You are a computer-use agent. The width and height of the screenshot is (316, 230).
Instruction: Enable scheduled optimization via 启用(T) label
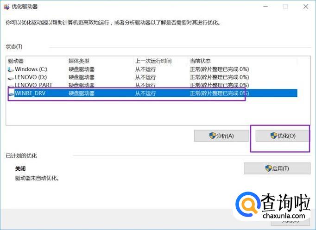click(x=280, y=168)
